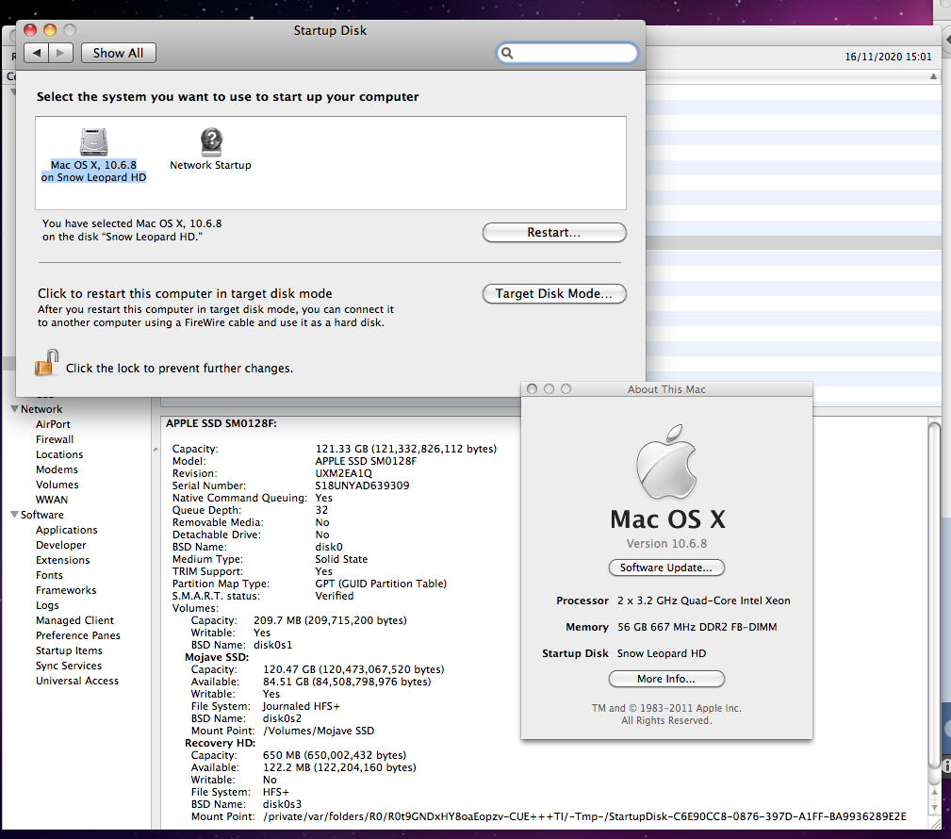Click the serial number S18UNYAD639309
The height and width of the screenshot is (839, 951).
(362, 485)
